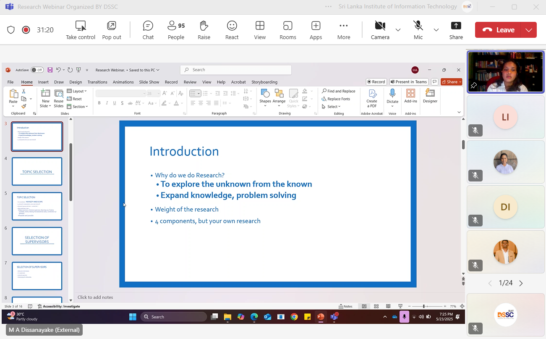Open the Teams Chat panel
546x339 pixels.
tap(148, 30)
